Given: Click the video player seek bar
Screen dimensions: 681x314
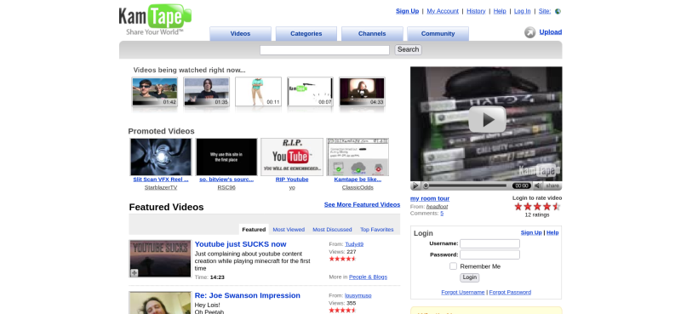Looking at the screenshot, I should [466, 186].
